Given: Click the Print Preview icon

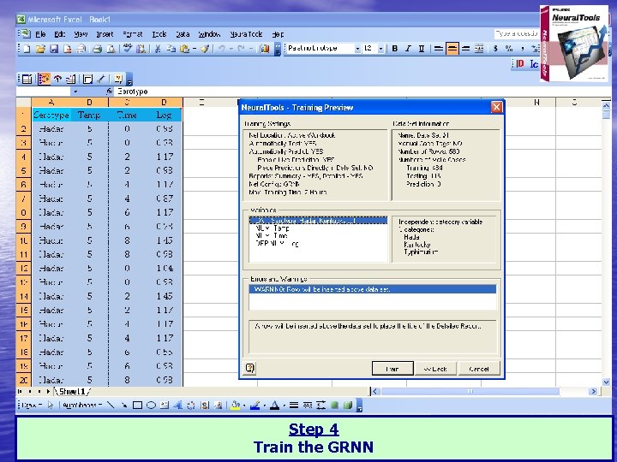Looking at the screenshot, I should [x=111, y=49].
